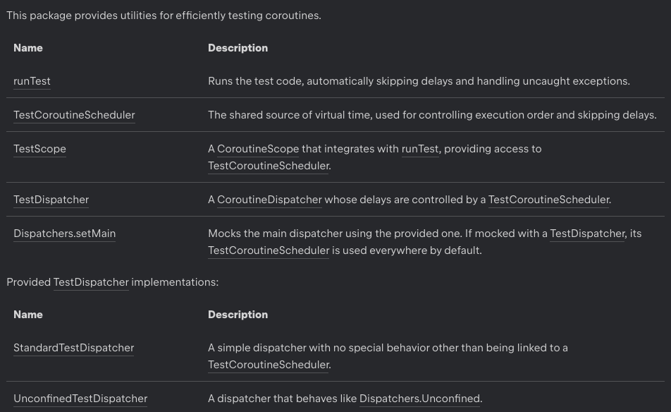The height and width of the screenshot is (412, 671).
Task: Click the second table's Description header
Action: (238, 315)
